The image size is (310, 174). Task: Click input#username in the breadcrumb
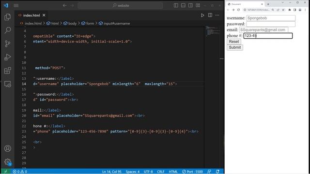[117, 24]
